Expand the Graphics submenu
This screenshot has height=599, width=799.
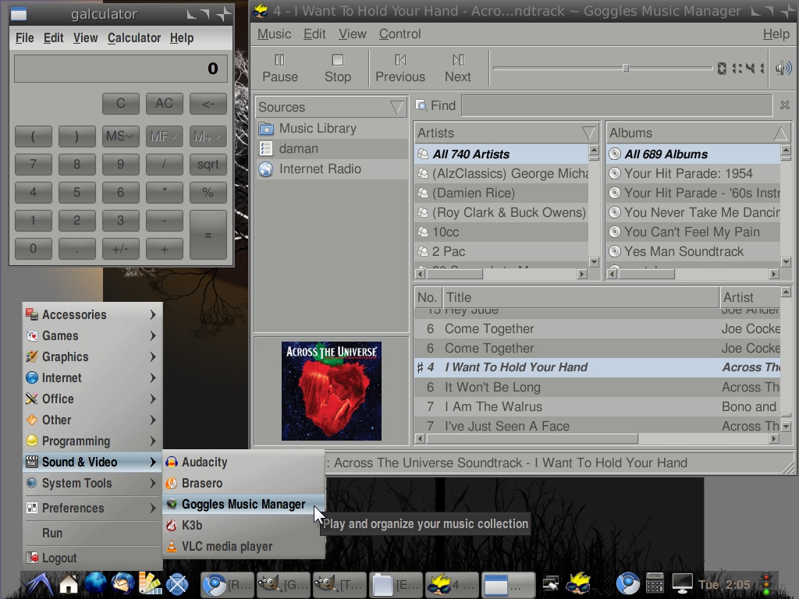[93, 356]
